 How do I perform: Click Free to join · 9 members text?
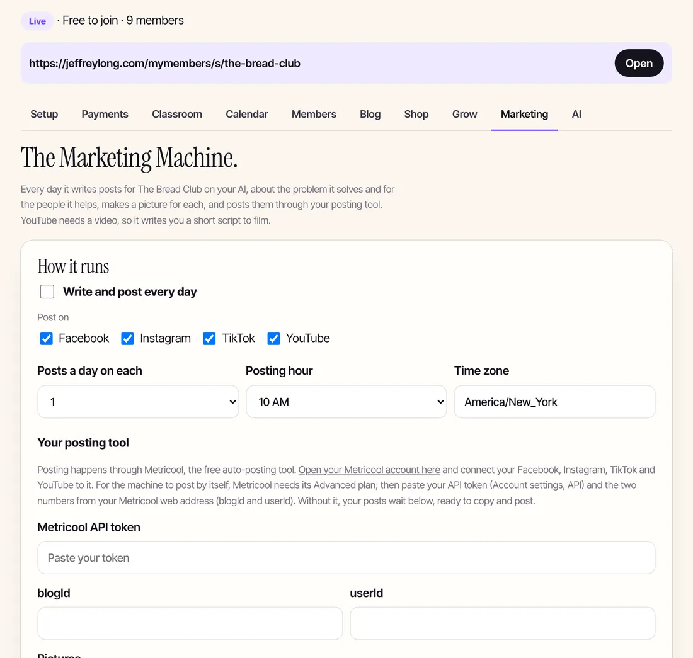coord(123,20)
